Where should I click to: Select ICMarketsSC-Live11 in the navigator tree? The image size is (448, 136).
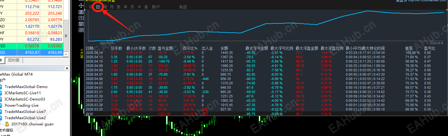pyautogui.click(x=23, y=93)
